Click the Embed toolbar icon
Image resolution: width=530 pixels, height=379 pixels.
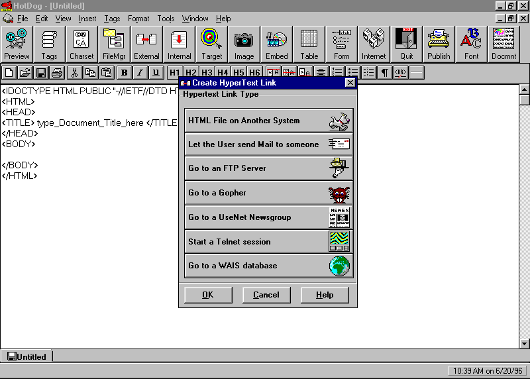tap(276, 44)
